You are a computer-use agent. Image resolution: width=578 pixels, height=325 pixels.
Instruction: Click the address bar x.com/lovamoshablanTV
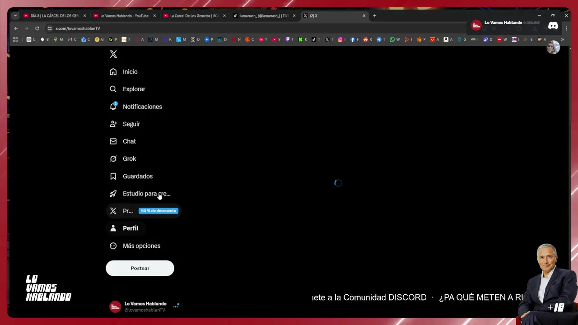(x=78, y=28)
